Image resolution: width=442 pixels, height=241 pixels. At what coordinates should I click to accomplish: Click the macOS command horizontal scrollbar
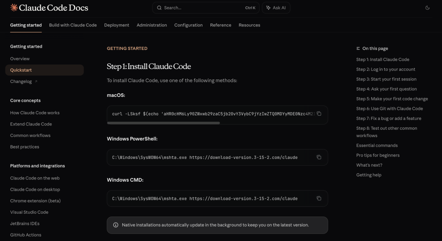(164, 123)
